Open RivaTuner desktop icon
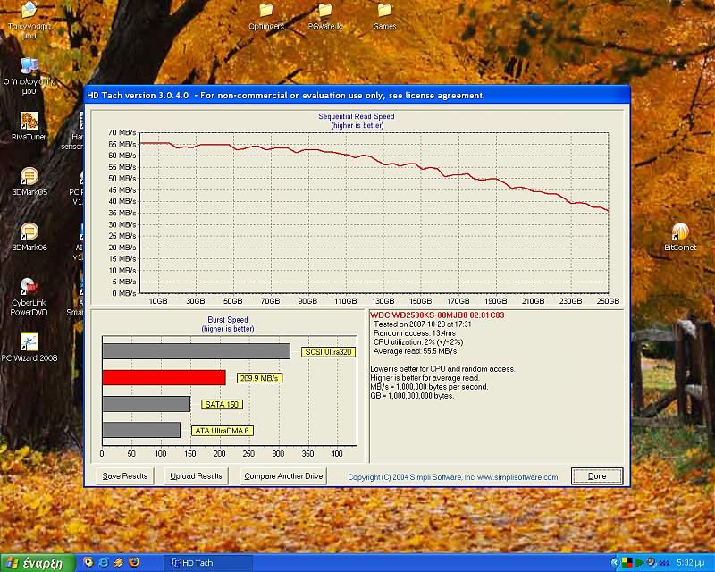This screenshot has width=715, height=572. point(29,126)
